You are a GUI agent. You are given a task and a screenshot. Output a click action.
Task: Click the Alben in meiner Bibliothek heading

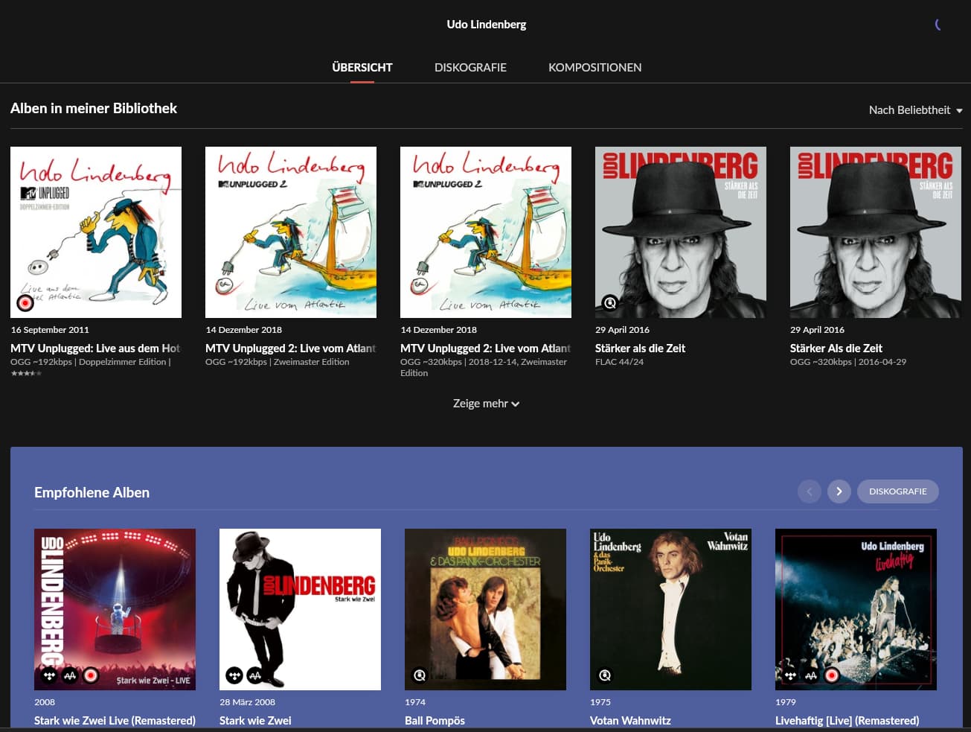pos(94,109)
